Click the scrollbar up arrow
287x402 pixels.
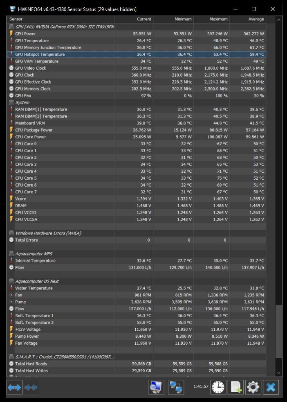279,20
